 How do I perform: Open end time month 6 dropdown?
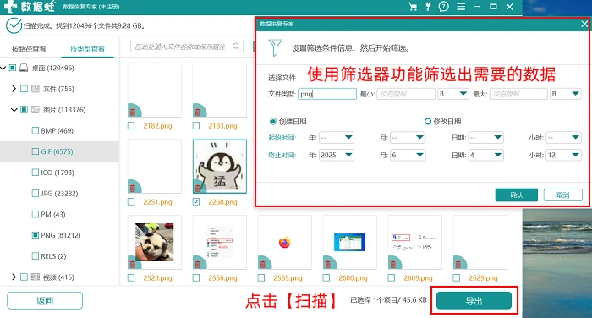click(408, 155)
